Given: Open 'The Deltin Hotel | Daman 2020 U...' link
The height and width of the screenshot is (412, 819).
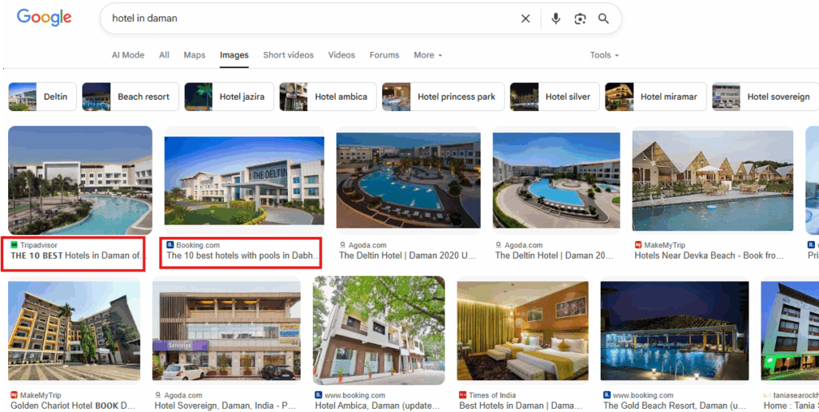Looking at the screenshot, I should tap(409, 256).
